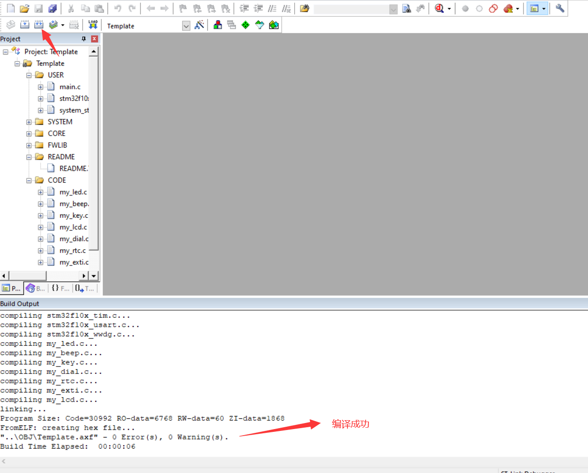Toggle the Project panel pin
Image resolution: width=588 pixels, height=473 pixels.
[x=84, y=39]
